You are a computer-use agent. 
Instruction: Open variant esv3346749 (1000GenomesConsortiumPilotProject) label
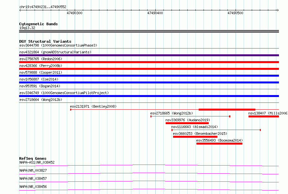pyautogui.click(x=64, y=93)
